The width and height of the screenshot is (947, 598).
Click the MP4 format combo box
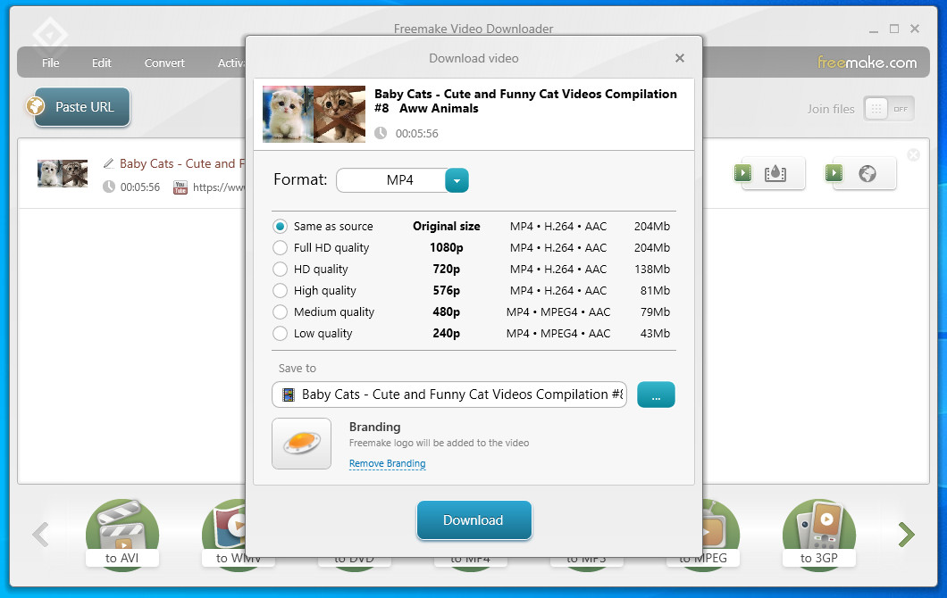click(x=391, y=180)
